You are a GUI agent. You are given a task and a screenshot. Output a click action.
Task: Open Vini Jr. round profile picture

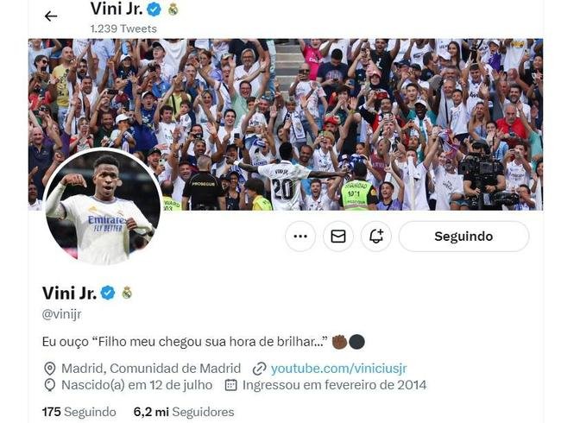pos(103,206)
